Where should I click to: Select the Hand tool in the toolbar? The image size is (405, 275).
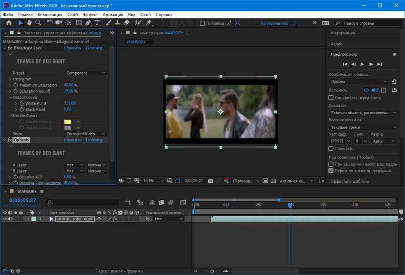coord(29,23)
